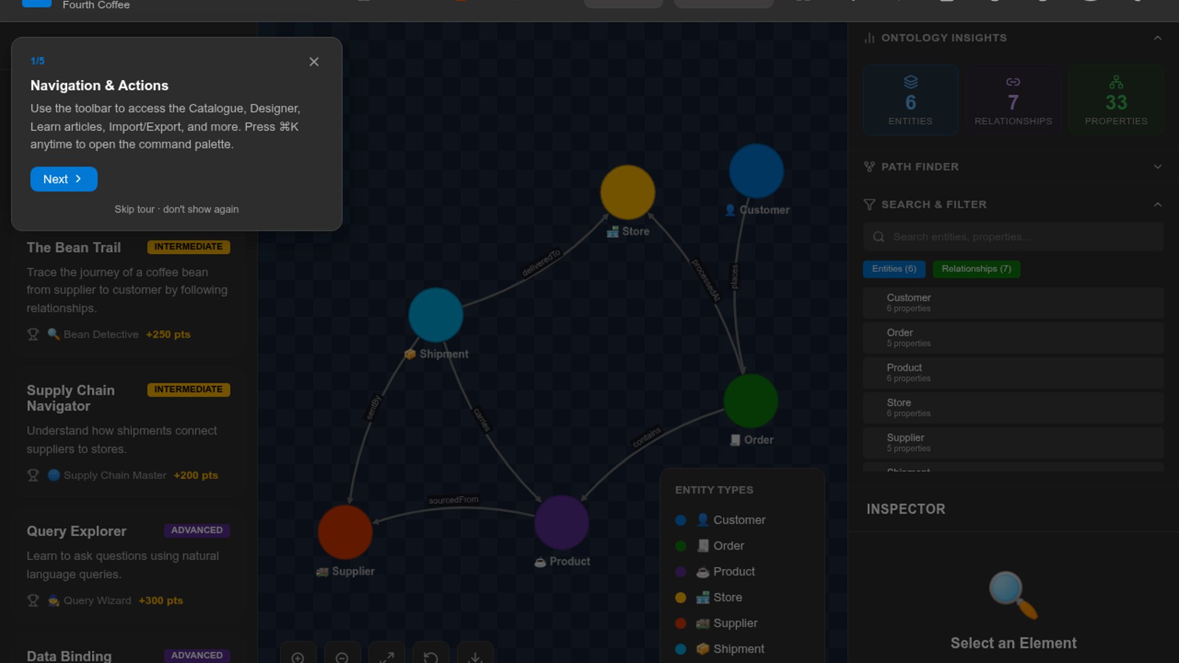The image size is (1179, 663).
Task: Expand the Path Finder section
Action: point(1158,167)
